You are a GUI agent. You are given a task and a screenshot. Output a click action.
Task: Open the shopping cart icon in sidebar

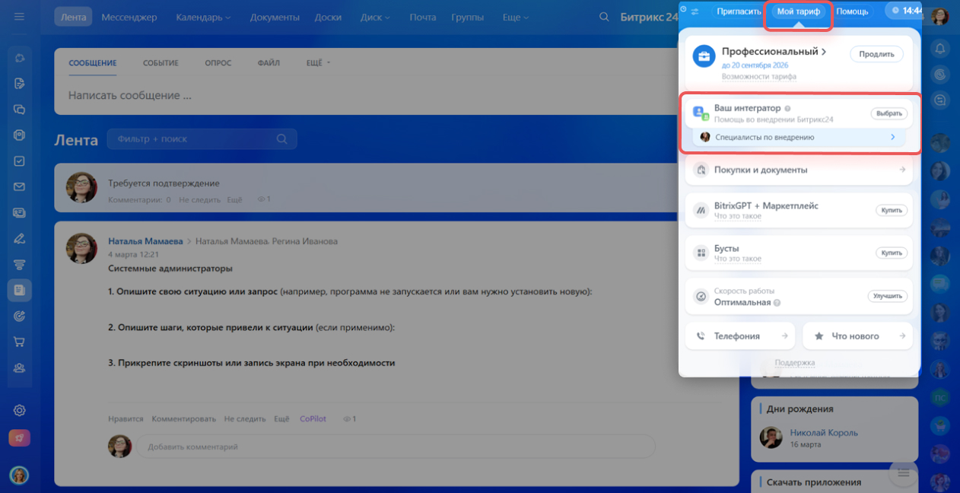tap(20, 342)
